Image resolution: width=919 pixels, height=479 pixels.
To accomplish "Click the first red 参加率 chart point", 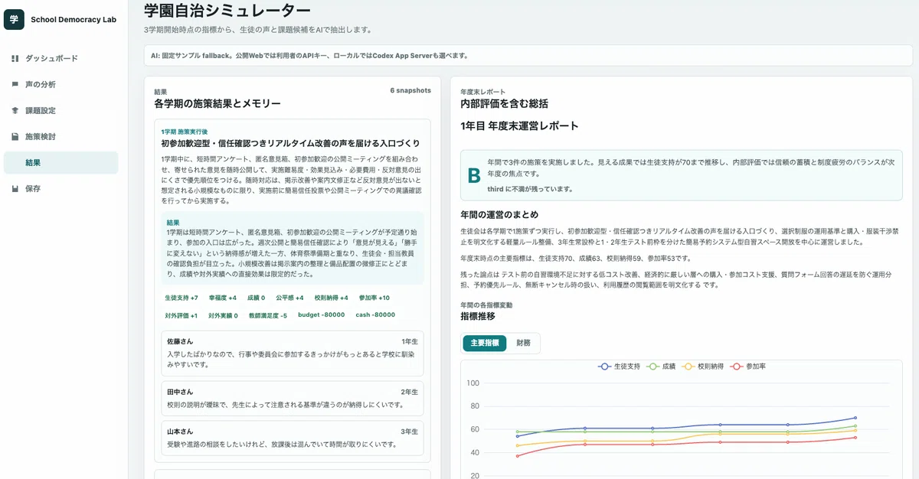I will (x=517, y=456).
